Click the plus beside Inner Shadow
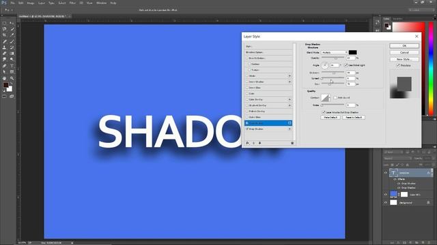This screenshot has width=437, height=245. [290, 82]
